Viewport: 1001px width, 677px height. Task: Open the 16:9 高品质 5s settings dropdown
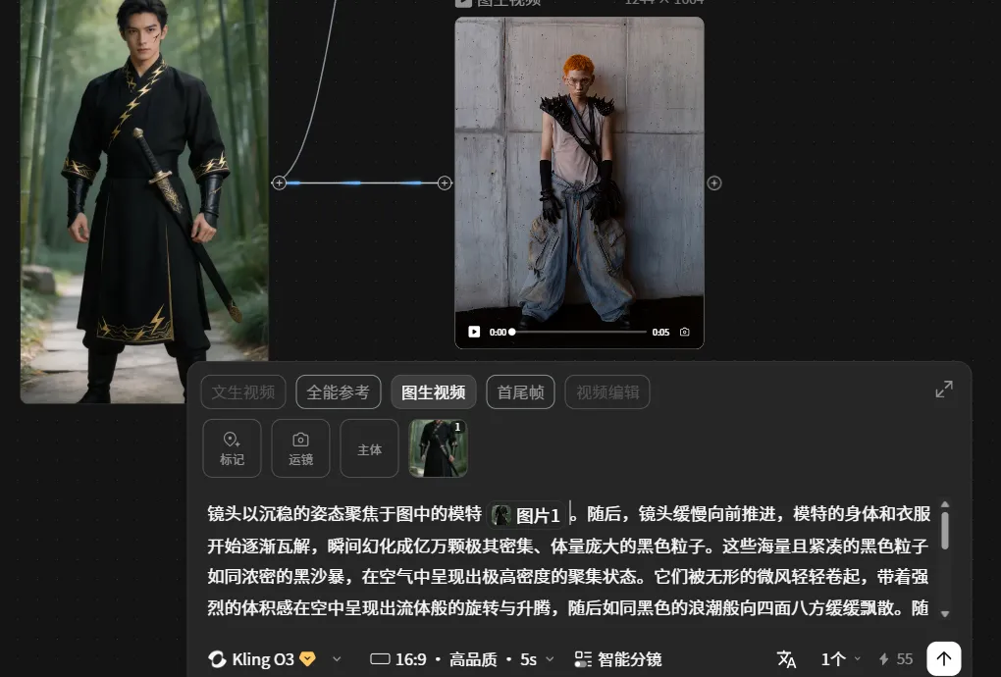462,659
